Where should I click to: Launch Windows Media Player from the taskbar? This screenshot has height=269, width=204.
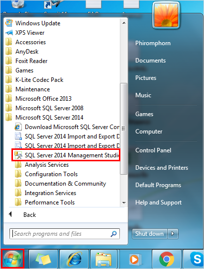135,259
